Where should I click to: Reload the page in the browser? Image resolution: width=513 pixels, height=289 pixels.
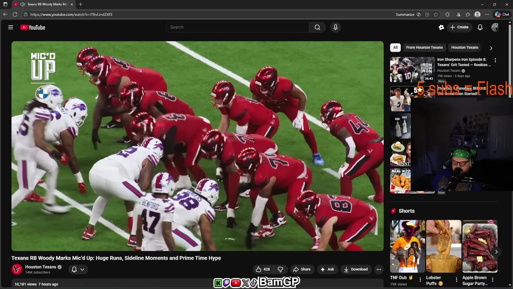[x=15, y=14]
